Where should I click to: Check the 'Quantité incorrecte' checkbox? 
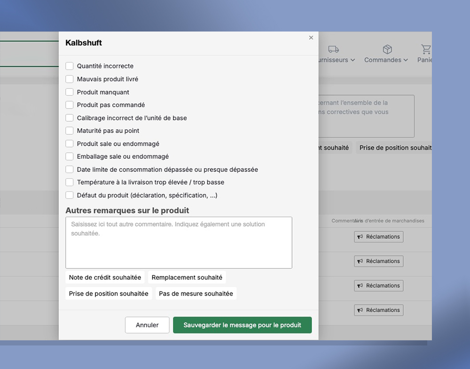[70, 66]
